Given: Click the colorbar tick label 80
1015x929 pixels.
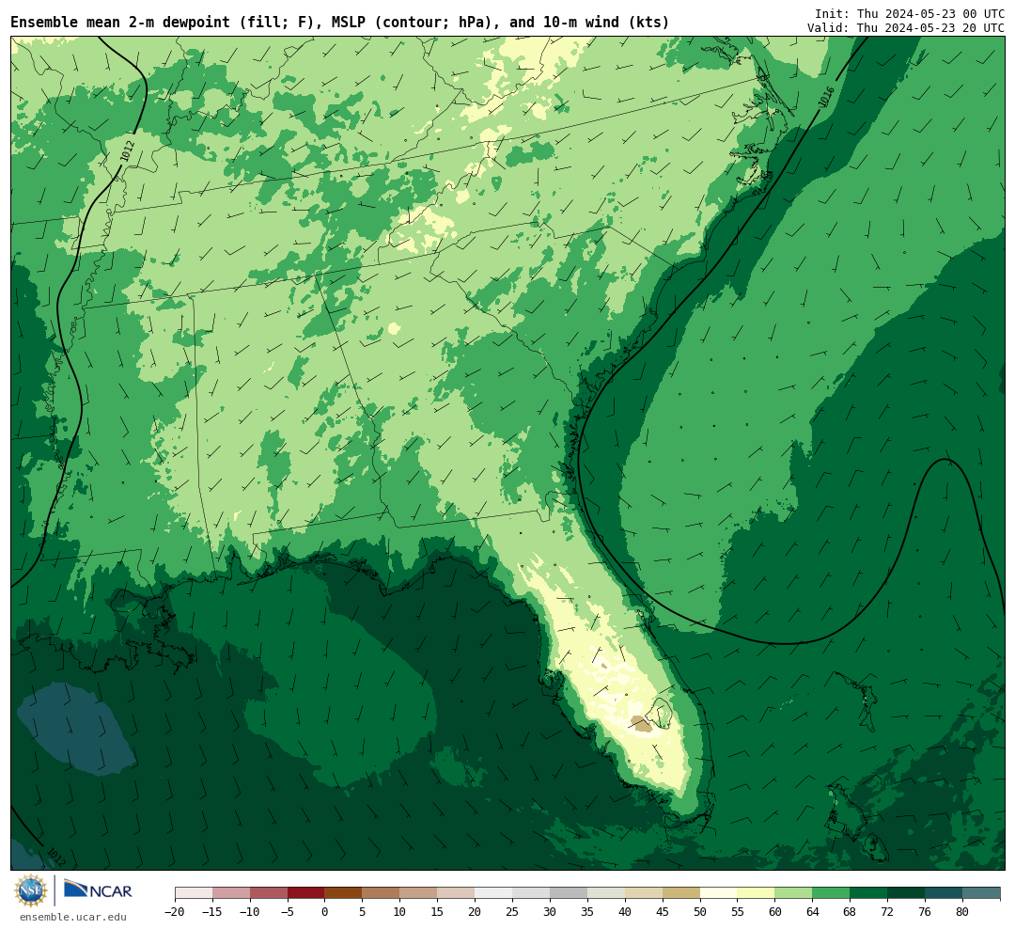Looking at the screenshot, I should (x=962, y=911).
